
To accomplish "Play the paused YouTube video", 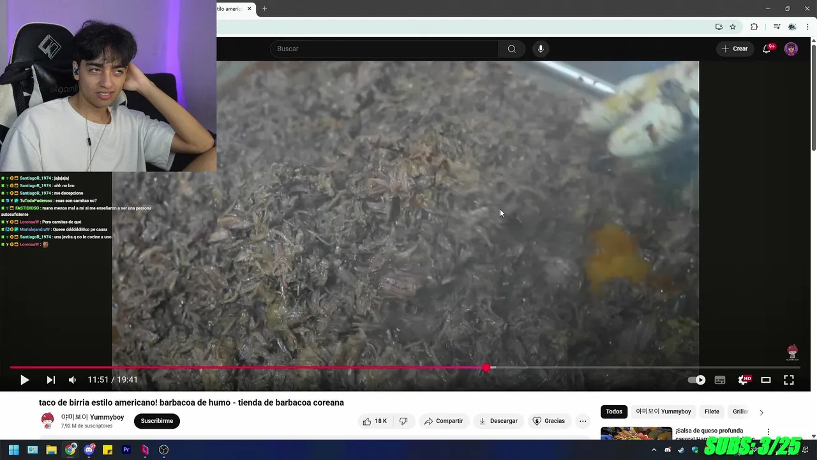I will point(24,380).
